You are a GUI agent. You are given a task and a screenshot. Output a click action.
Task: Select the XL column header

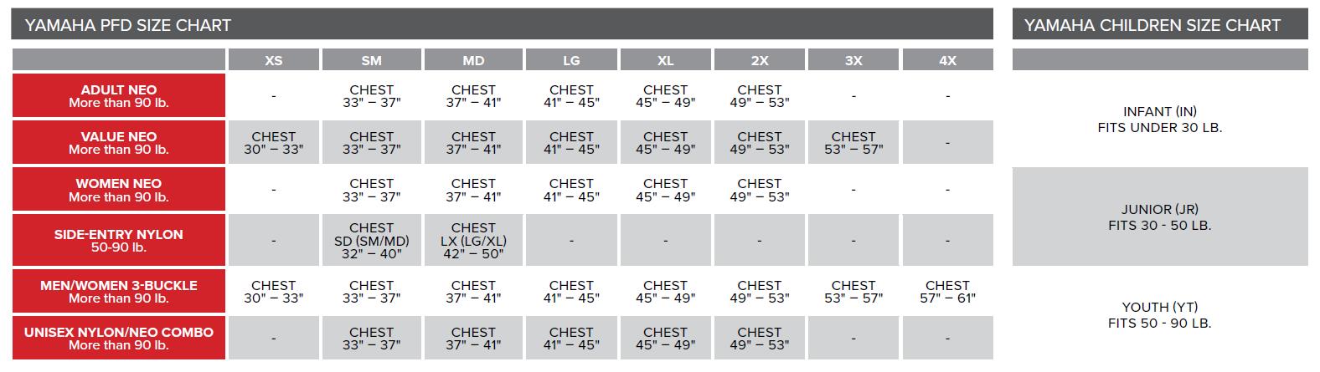(666, 60)
